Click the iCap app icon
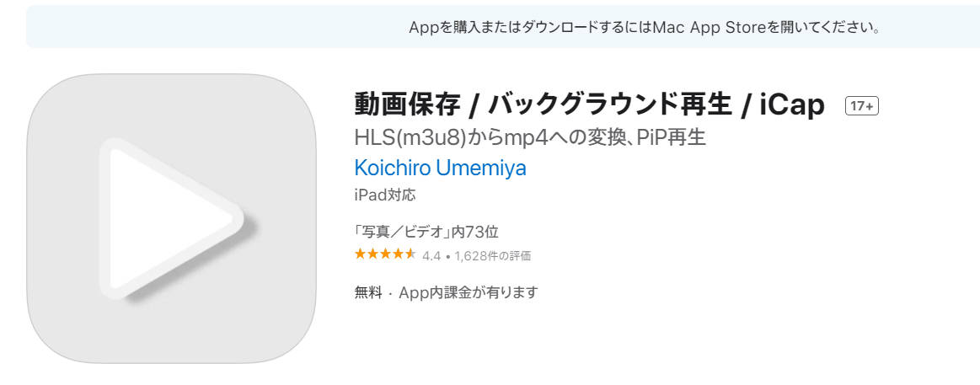 tap(171, 218)
